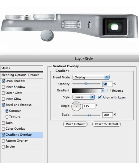Viewport: 139px width, 163px height.
Task: Select the Styles list header
Action: [x=22, y=68]
